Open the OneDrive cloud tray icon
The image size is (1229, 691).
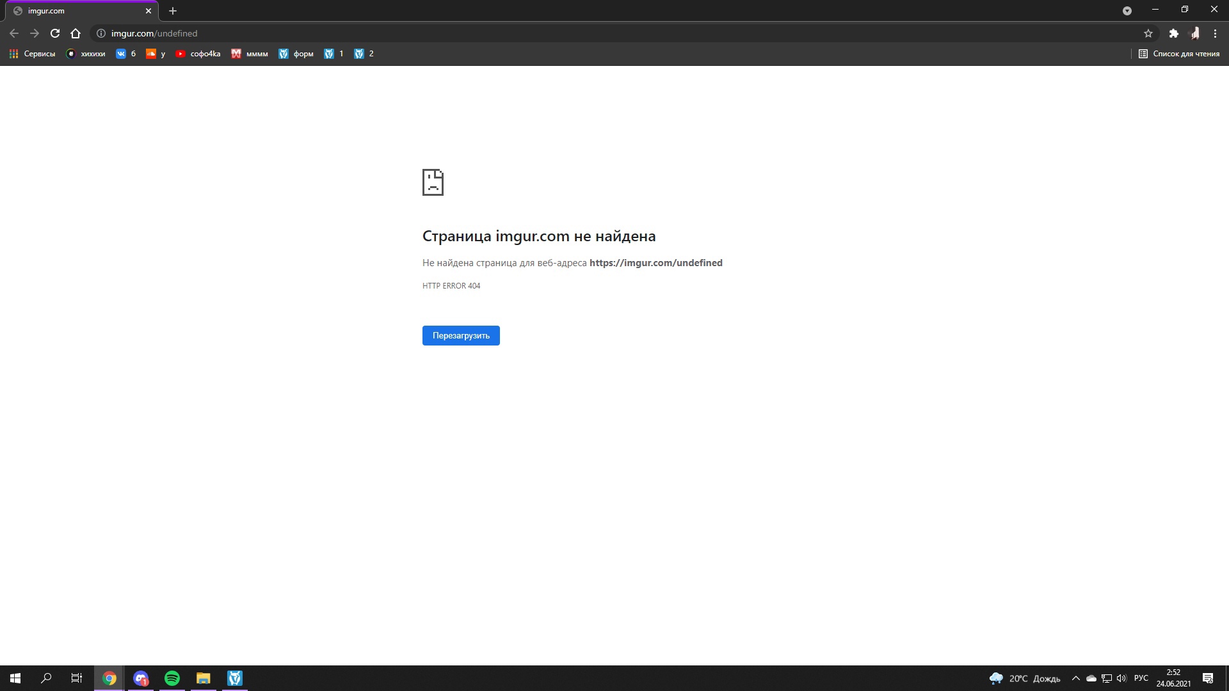click(x=1091, y=678)
